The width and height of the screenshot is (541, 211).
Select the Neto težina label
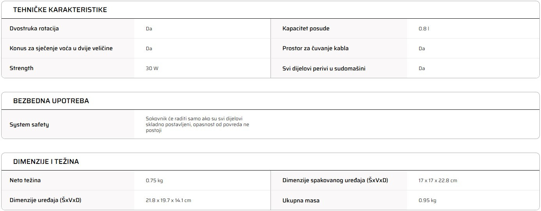coord(25,180)
